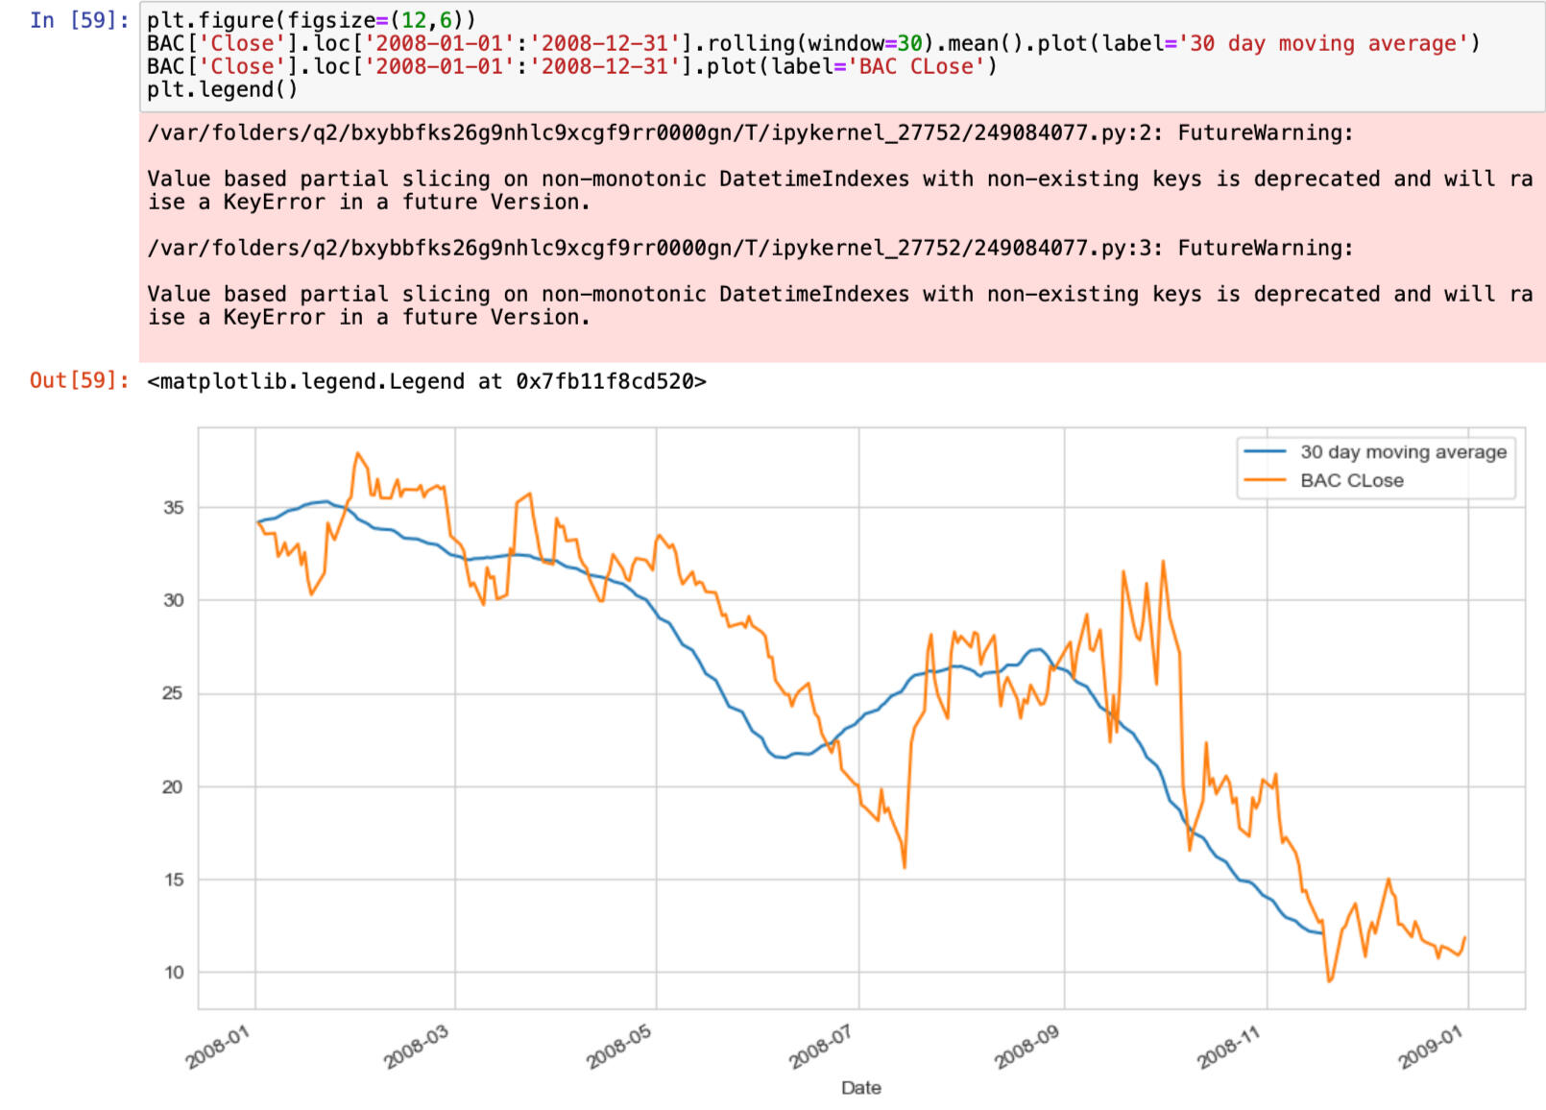This screenshot has height=1110, width=1546.
Task: Click the Out[59] output prompt
Action: (x=79, y=380)
